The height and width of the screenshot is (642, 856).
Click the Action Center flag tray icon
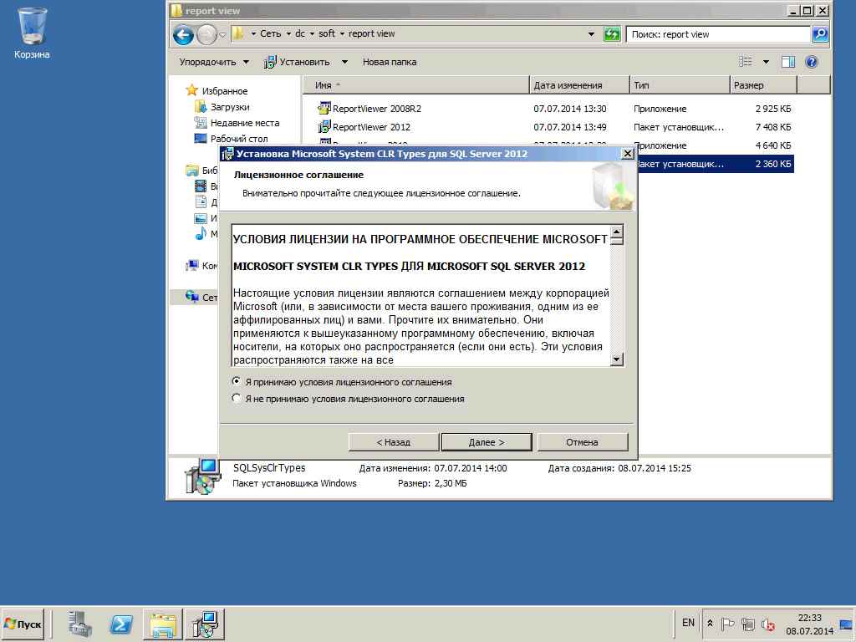tap(728, 624)
